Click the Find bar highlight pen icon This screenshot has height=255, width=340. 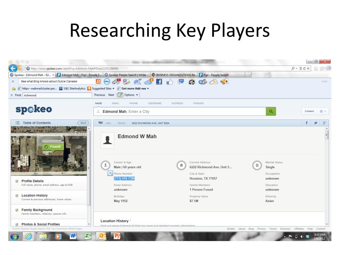click(x=120, y=95)
